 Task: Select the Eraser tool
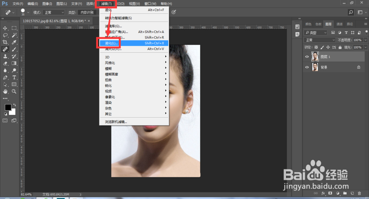pyautogui.click(x=5, y=64)
